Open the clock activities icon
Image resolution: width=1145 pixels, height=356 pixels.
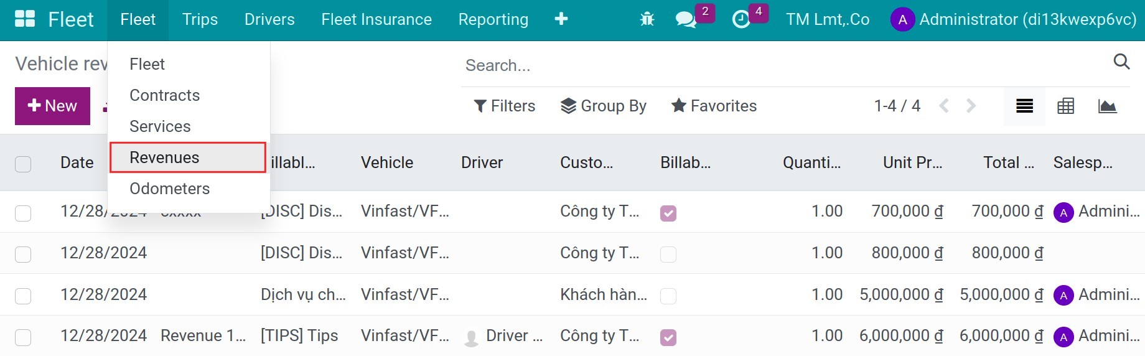[x=741, y=19]
